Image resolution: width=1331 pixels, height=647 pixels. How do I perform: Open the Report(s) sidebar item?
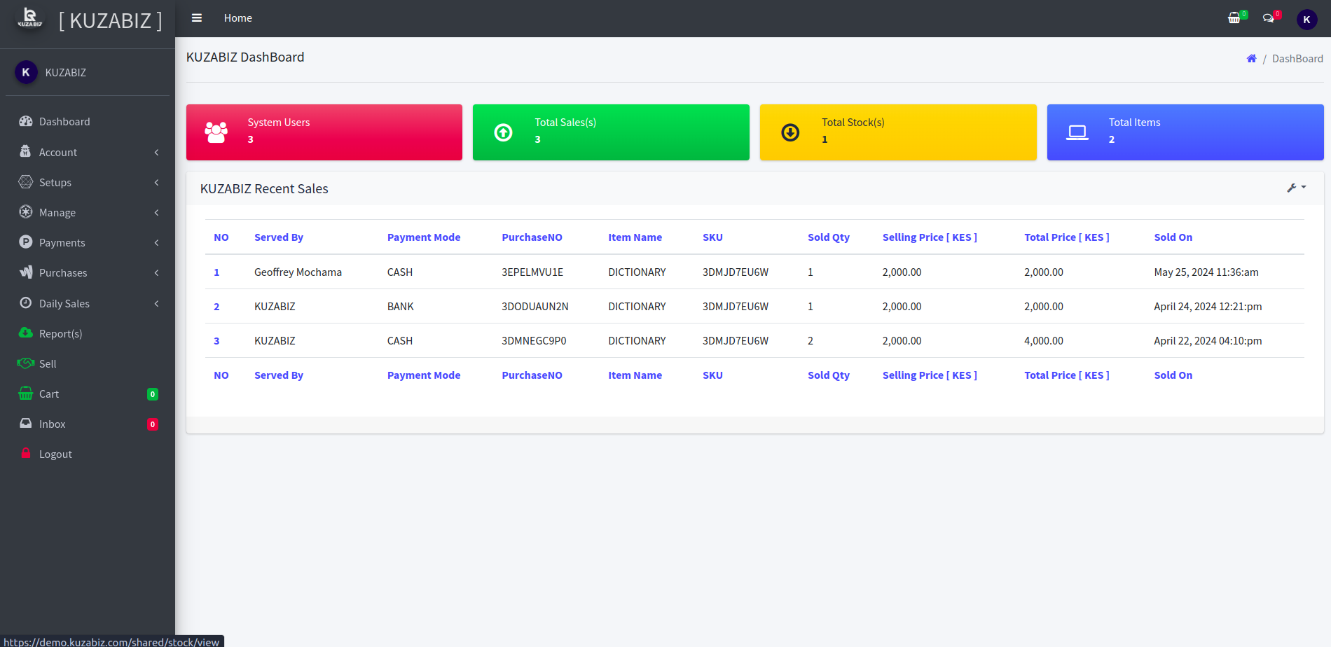[60, 334]
